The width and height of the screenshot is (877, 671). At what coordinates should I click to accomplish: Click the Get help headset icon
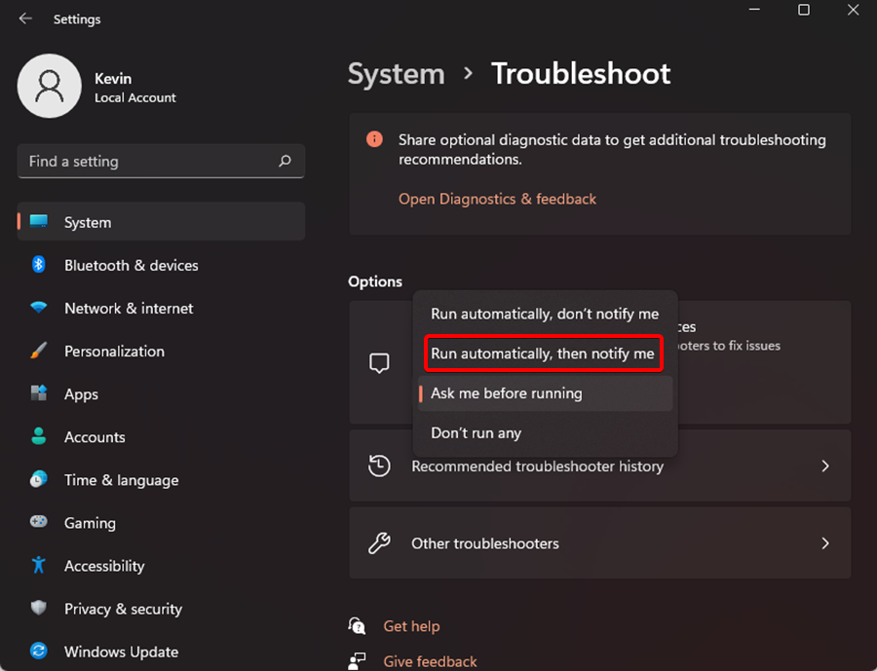[357, 625]
